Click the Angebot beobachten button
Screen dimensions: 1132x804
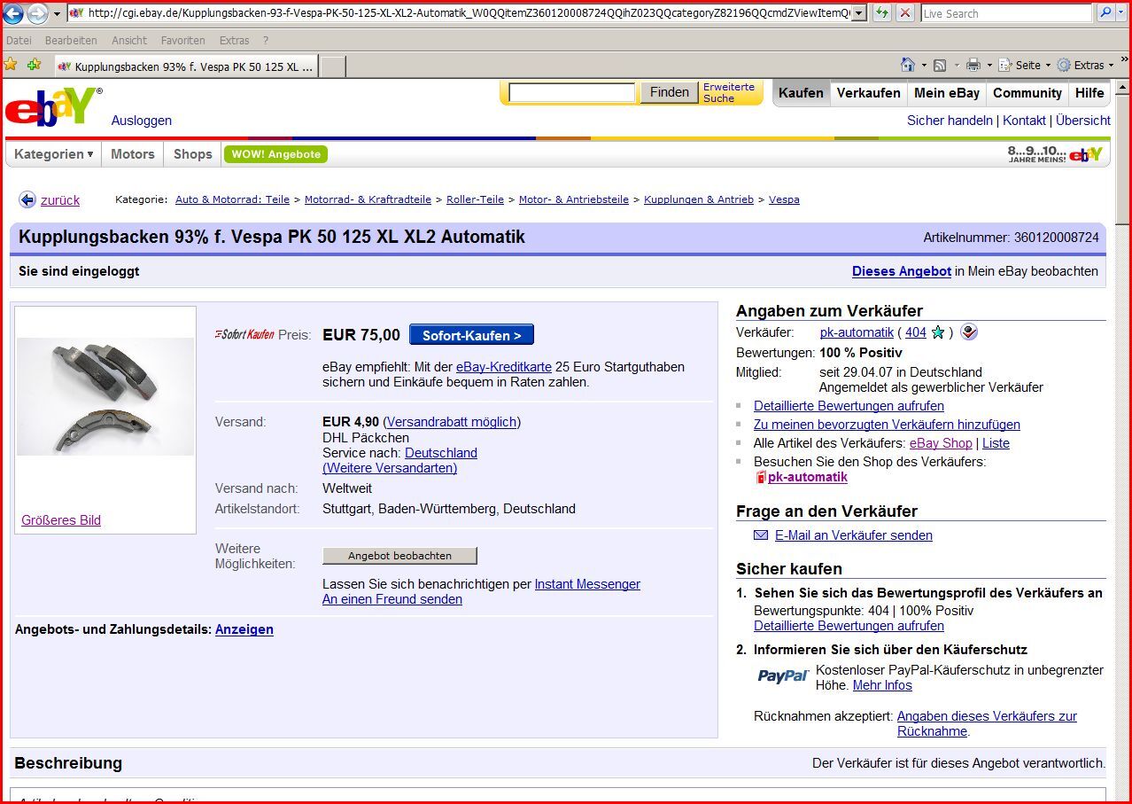tap(399, 556)
